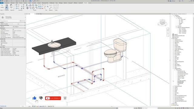Close the Project Browser panel
Screen dimensions: 194x109
193,14
